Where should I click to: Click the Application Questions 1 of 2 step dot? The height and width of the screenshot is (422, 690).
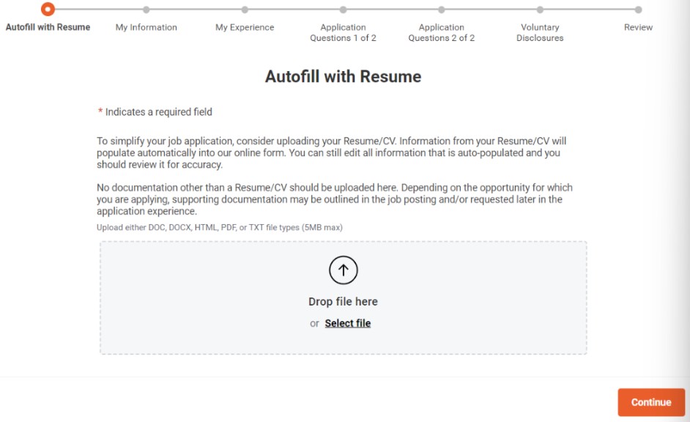[344, 10]
